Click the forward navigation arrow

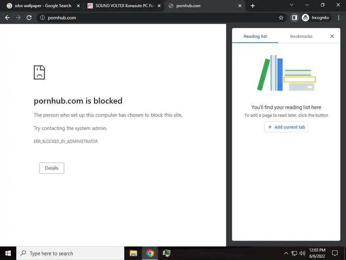18,18
